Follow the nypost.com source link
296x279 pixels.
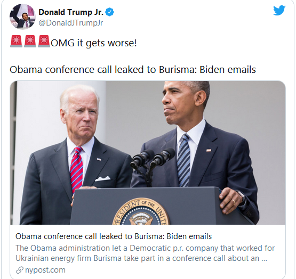pos(45,270)
